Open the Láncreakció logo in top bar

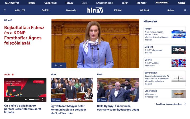[x=105, y=3]
